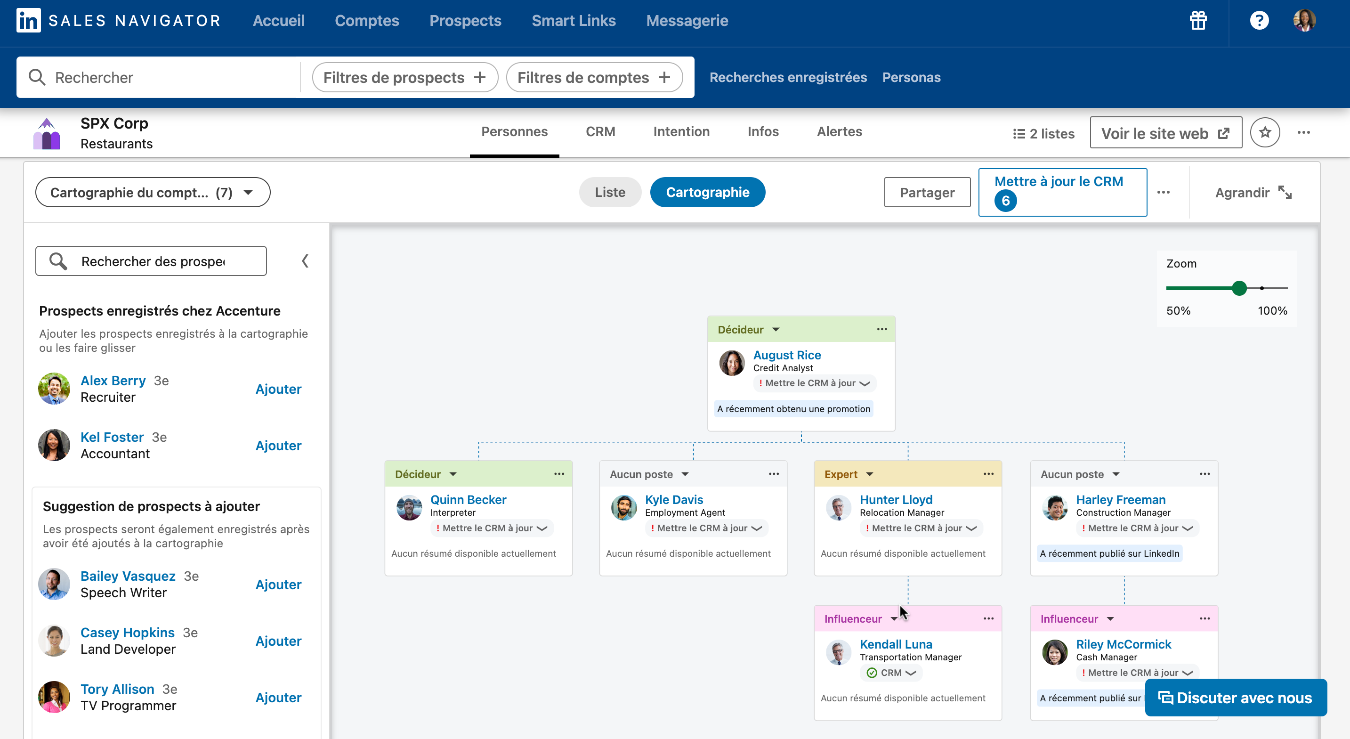Click the Zoom slider green handle

coord(1239,288)
